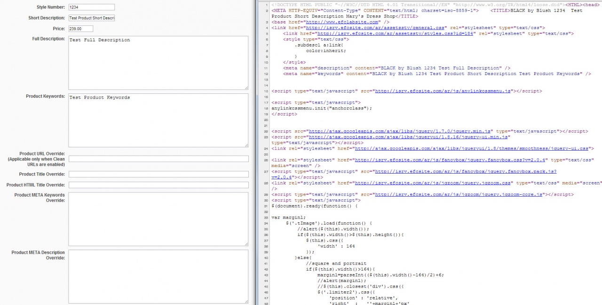This screenshot has width=602, height=305.
Task: Focus the Short Description text box
Action: pyautogui.click(x=91, y=18)
